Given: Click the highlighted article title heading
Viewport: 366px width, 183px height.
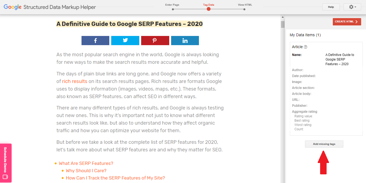Looking at the screenshot, I should pos(130,24).
